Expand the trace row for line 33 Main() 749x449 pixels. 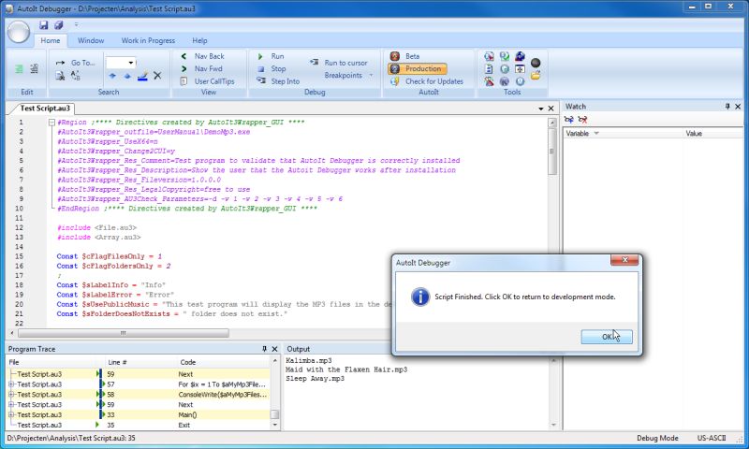[x=11, y=414]
